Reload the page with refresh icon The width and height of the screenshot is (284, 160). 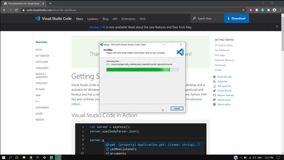click(x=16, y=10)
